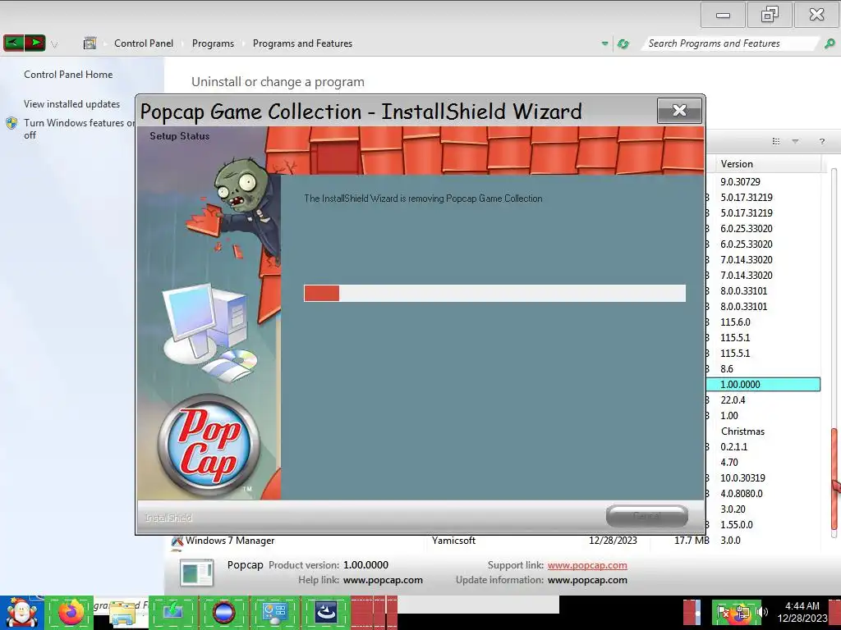
Task: Open Firefox from the taskbar
Action: click(x=70, y=612)
